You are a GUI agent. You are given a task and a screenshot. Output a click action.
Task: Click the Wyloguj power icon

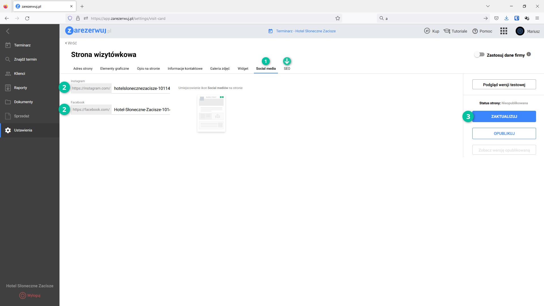coord(23,296)
